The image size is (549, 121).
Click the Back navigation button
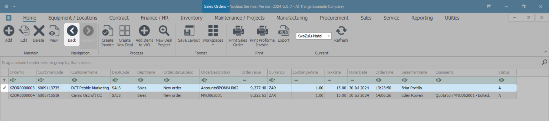72,34
